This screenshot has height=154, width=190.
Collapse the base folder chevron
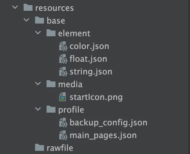coord(26,20)
